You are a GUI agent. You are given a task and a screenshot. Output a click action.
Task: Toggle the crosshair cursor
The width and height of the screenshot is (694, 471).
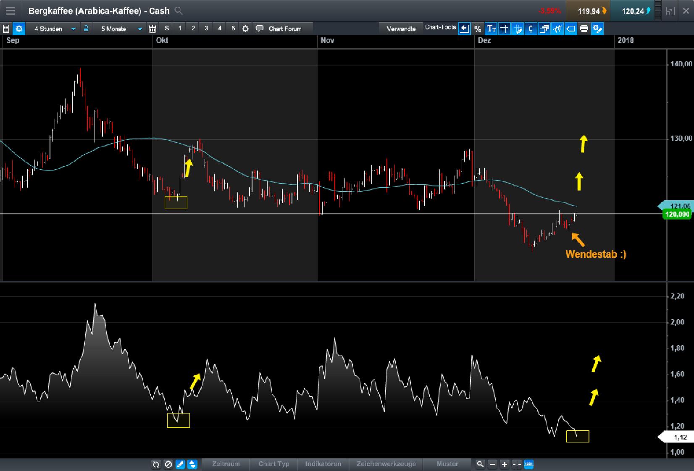[517, 464]
